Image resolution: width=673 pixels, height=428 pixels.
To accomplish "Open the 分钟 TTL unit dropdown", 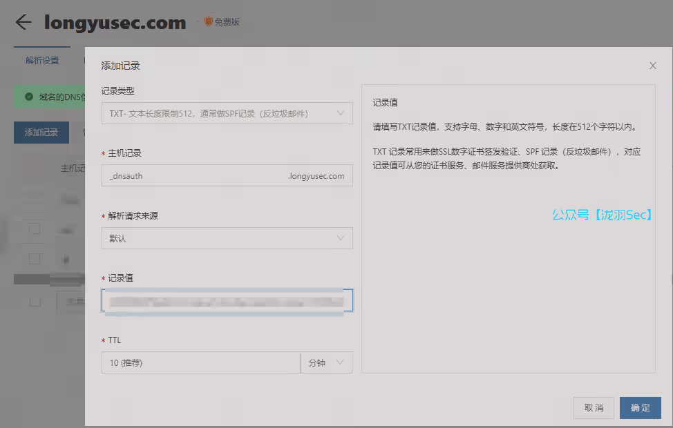I will 326,362.
